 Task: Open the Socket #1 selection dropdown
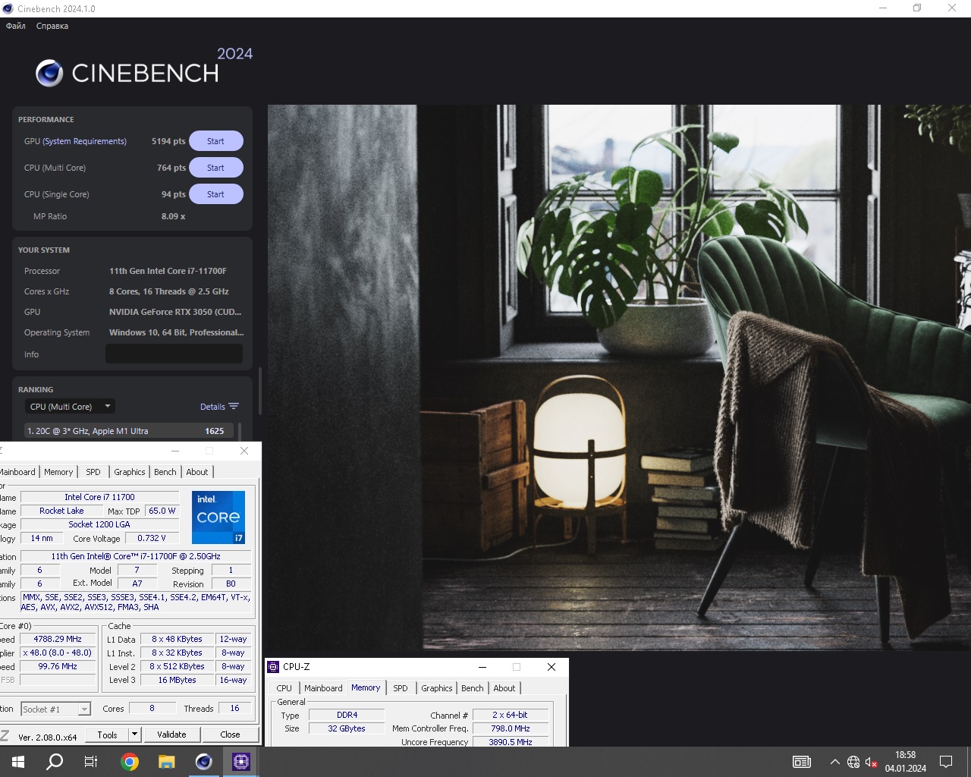55,709
